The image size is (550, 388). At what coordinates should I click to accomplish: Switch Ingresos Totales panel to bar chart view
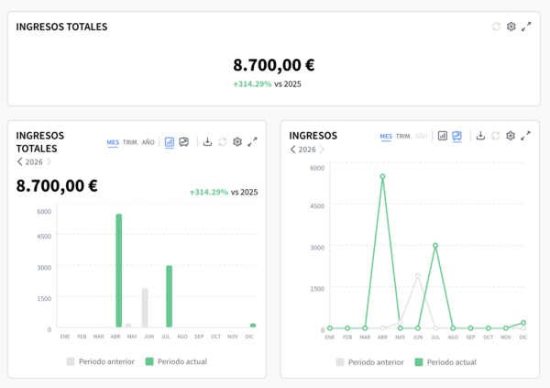[x=170, y=142]
